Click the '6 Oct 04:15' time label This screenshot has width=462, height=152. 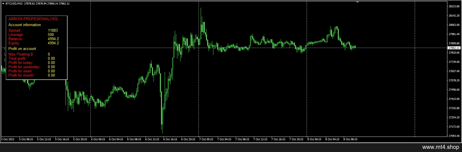[116, 139]
